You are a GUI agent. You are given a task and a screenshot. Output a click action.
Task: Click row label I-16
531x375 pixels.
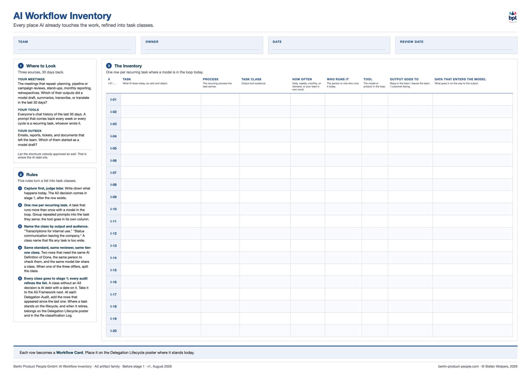coord(113,282)
